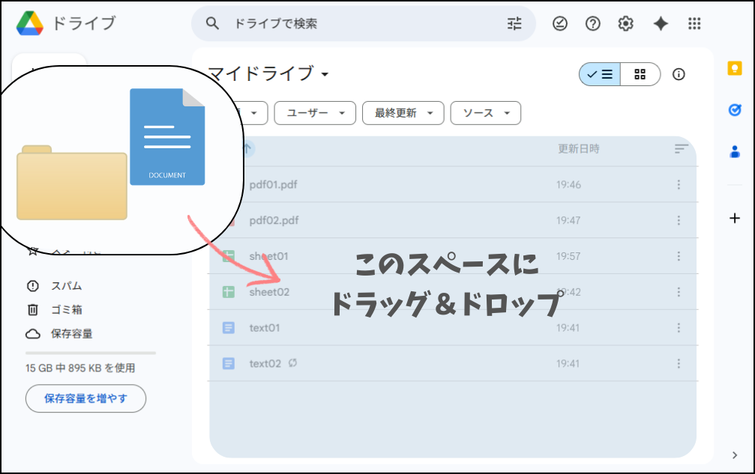Select the pdf02.pdf file row
755x474 pixels.
[453, 220]
